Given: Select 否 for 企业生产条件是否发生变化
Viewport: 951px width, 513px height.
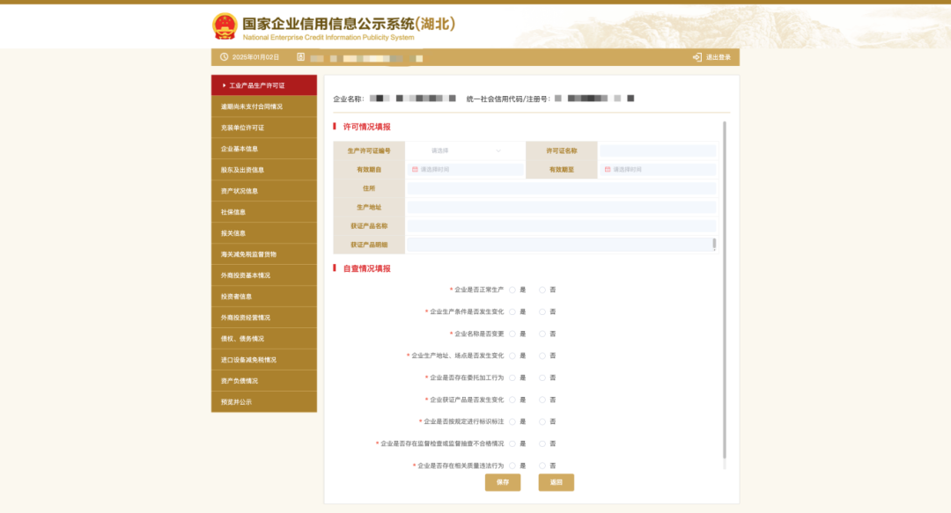Looking at the screenshot, I should (542, 311).
